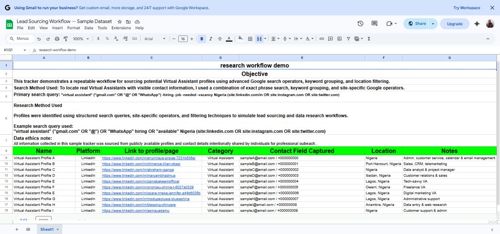Move document using folder icon
This screenshot has height=234, width=500.
coord(128,22)
